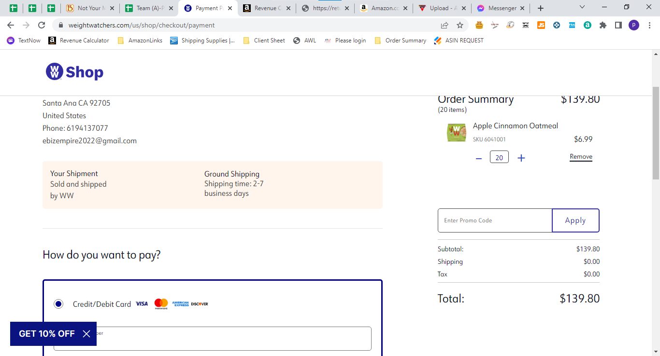Click the Discover card logo
Screen dimensions: 660x356
tap(200, 304)
